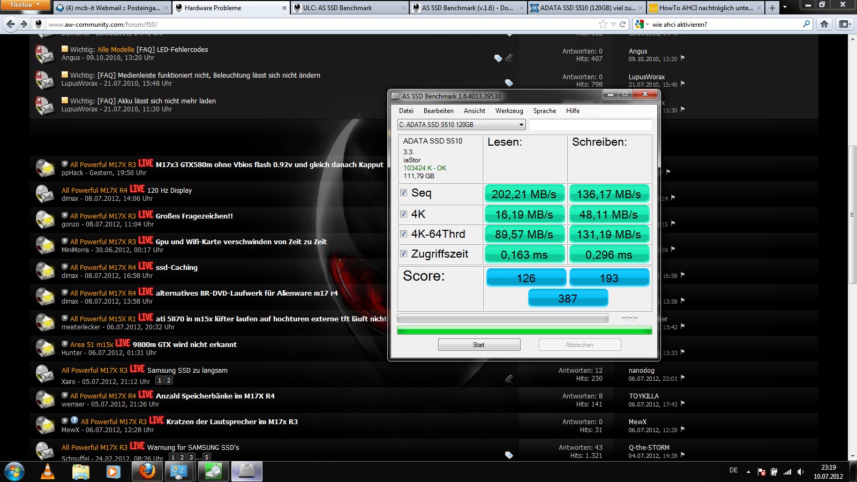Screen dimensions: 857x482
Task: Bookmark this page with star icon
Action: tap(603, 24)
